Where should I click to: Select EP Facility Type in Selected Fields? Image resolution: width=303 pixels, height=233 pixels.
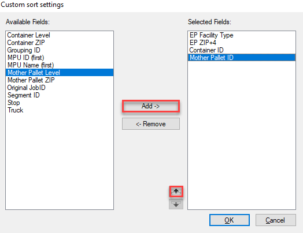tap(212, 35)
